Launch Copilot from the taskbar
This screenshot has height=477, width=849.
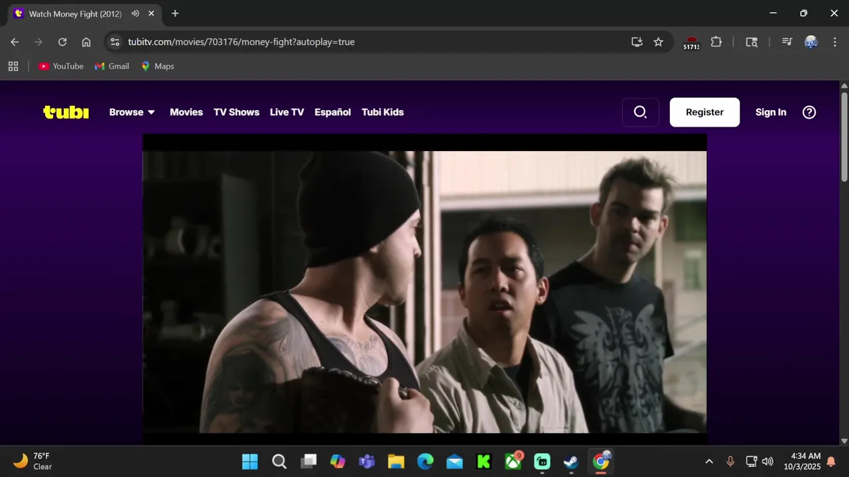(x=338, y=461)
